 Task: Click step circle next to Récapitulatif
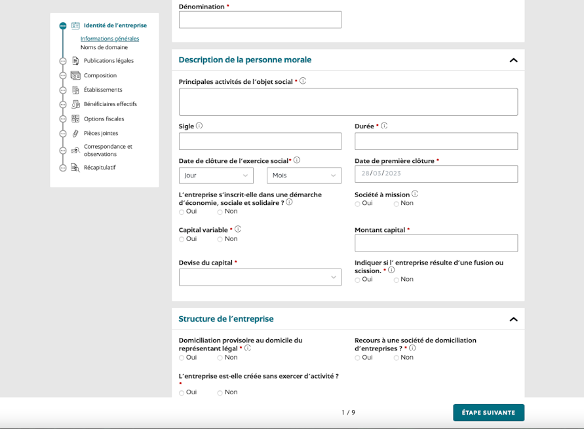63,168
